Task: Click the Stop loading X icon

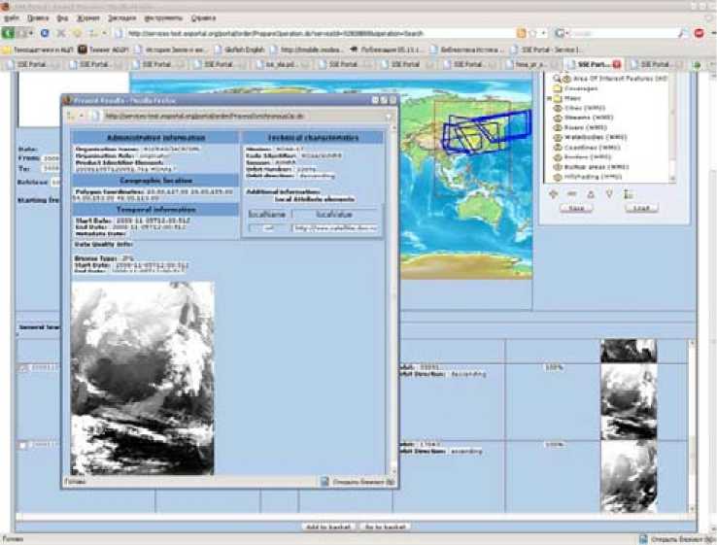Action: click(61, 33)
